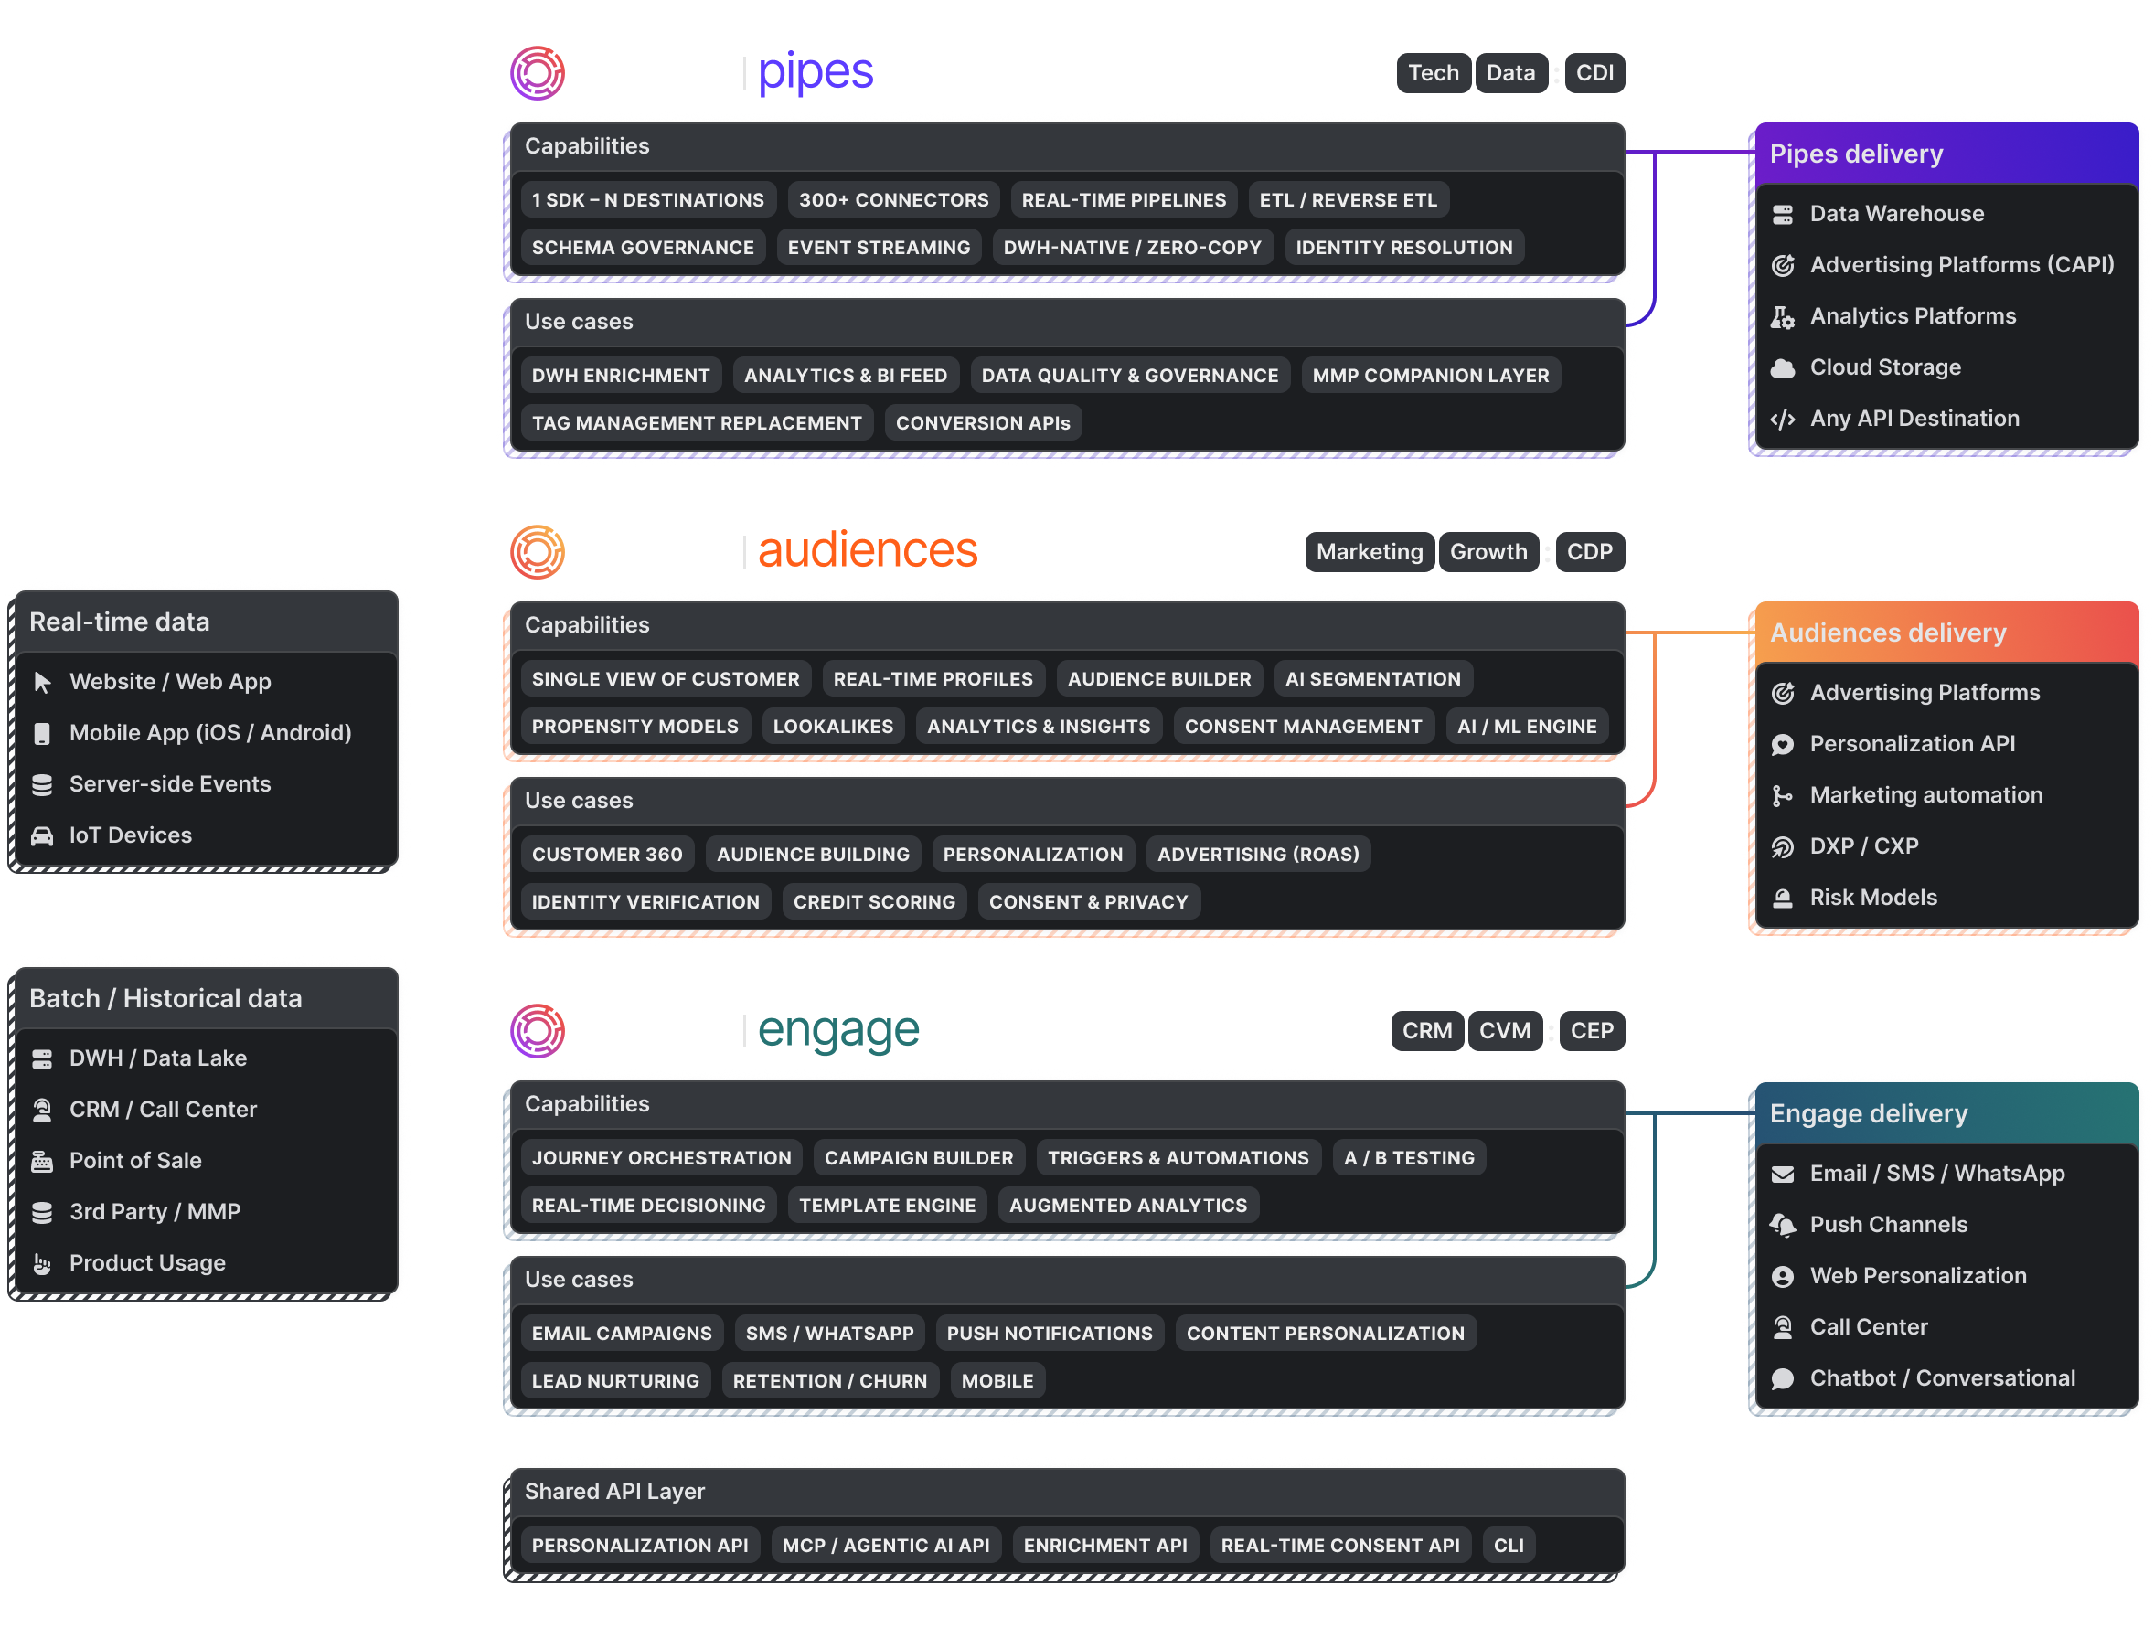Click the IoT Devices icon under Real-time data
Screen dimensions: 2154x1627
pos(43,835)
